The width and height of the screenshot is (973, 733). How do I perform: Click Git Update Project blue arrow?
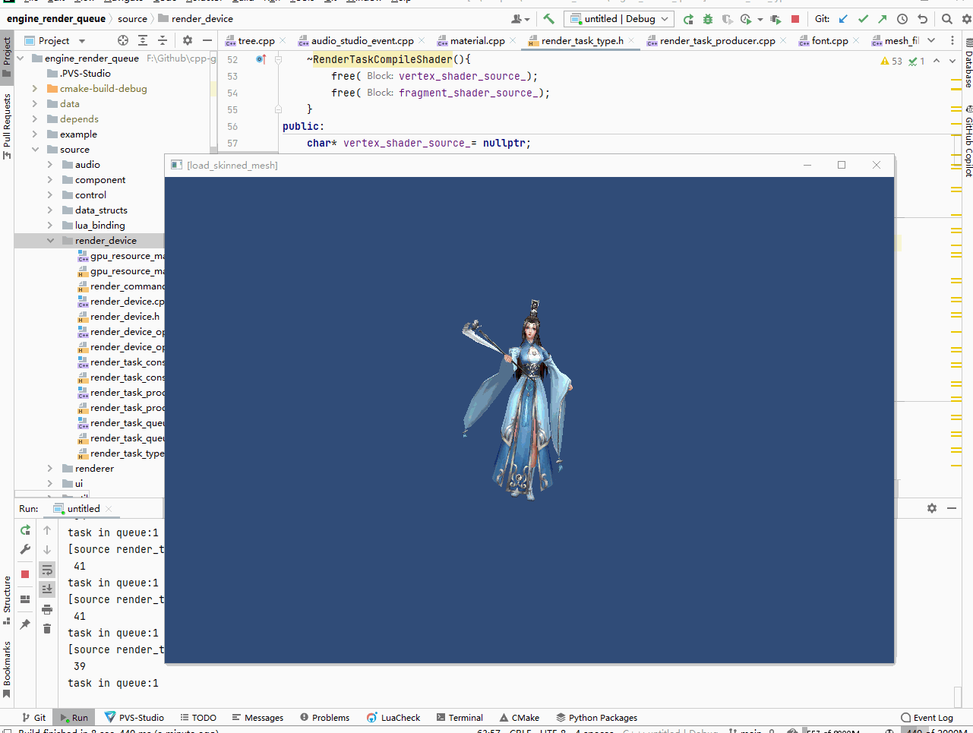point(843,19)
